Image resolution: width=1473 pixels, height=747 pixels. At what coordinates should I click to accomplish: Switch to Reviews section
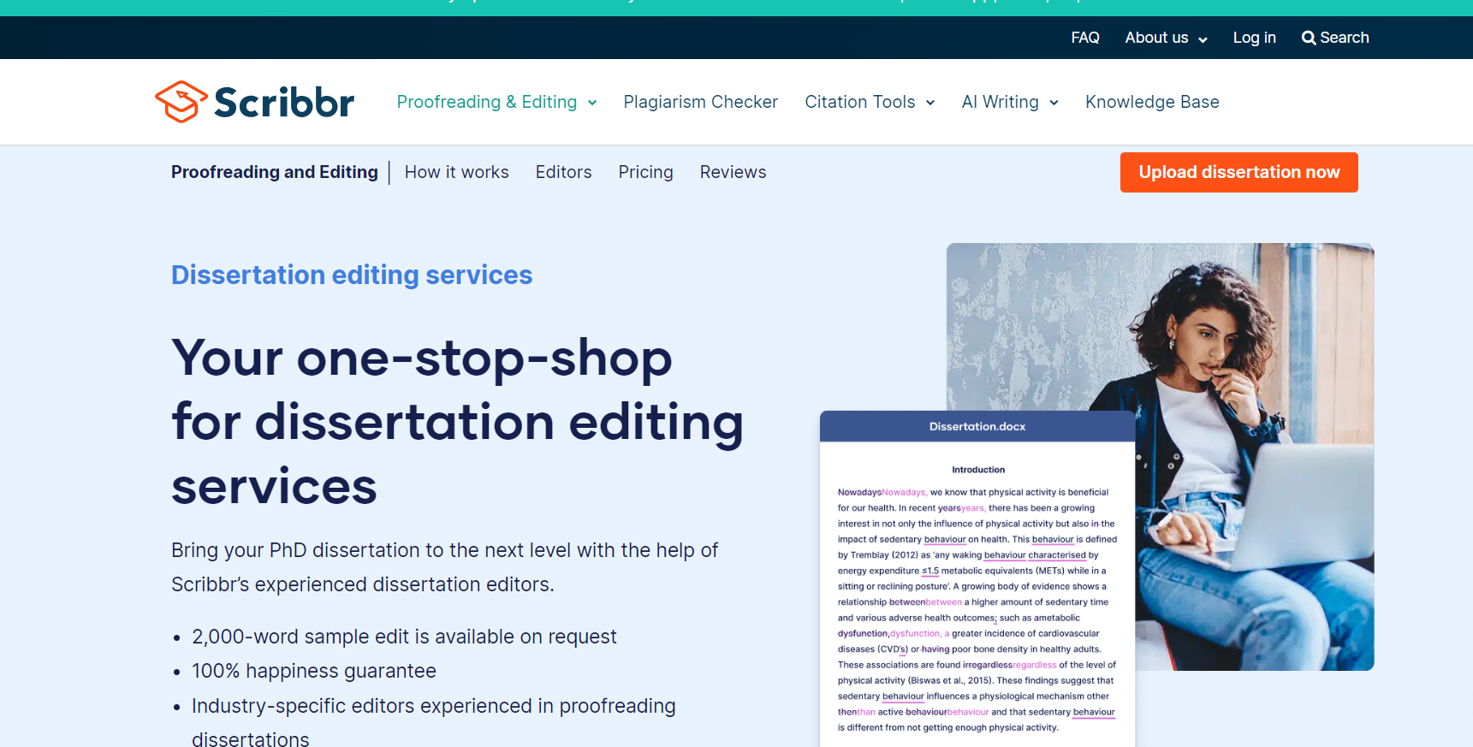coord(733,172)
